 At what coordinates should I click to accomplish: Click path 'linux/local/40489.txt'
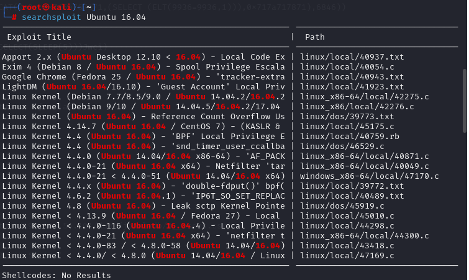[352, 196]
